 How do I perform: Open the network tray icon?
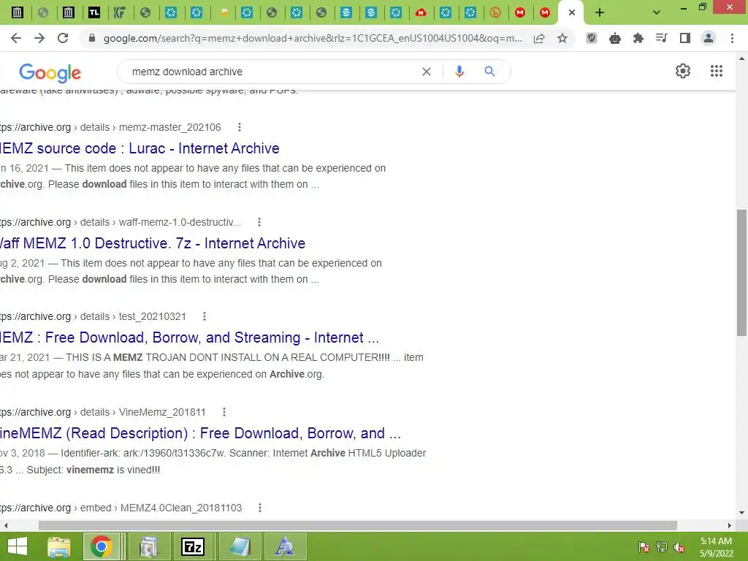(662, 547)
